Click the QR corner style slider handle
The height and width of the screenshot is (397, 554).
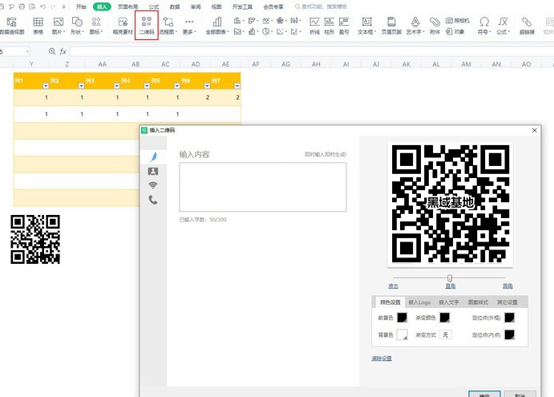(x=450, y=278)
